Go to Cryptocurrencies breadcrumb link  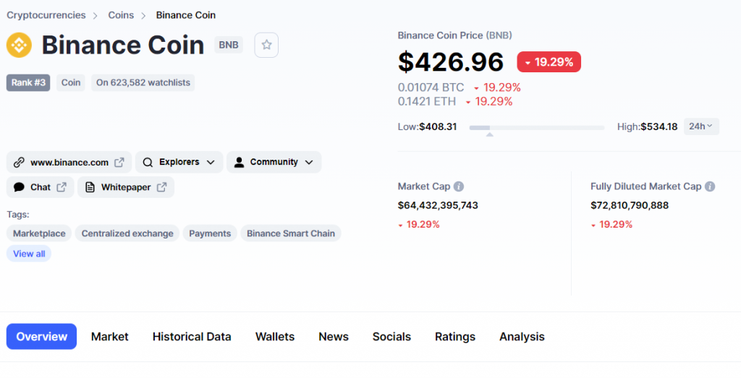pyautogui.click(x=46, y=15)
